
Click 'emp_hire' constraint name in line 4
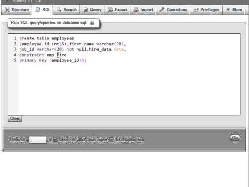pos(57,55)
